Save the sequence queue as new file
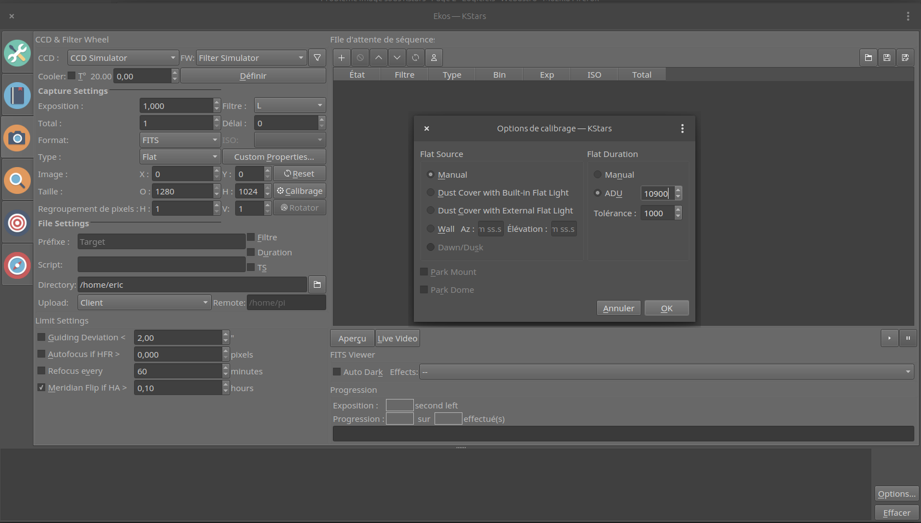 905,58
